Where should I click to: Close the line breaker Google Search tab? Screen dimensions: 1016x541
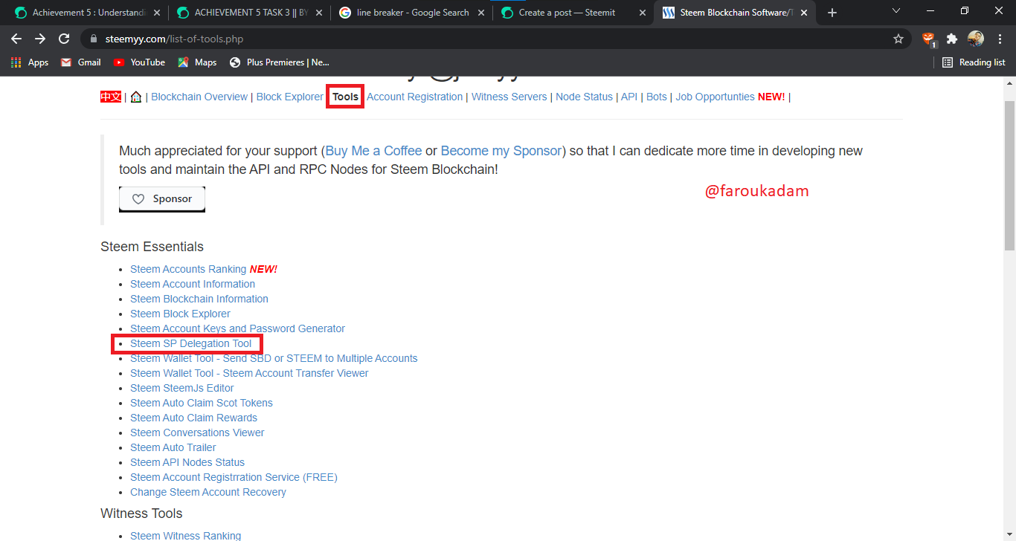click(x=480, y=13)
